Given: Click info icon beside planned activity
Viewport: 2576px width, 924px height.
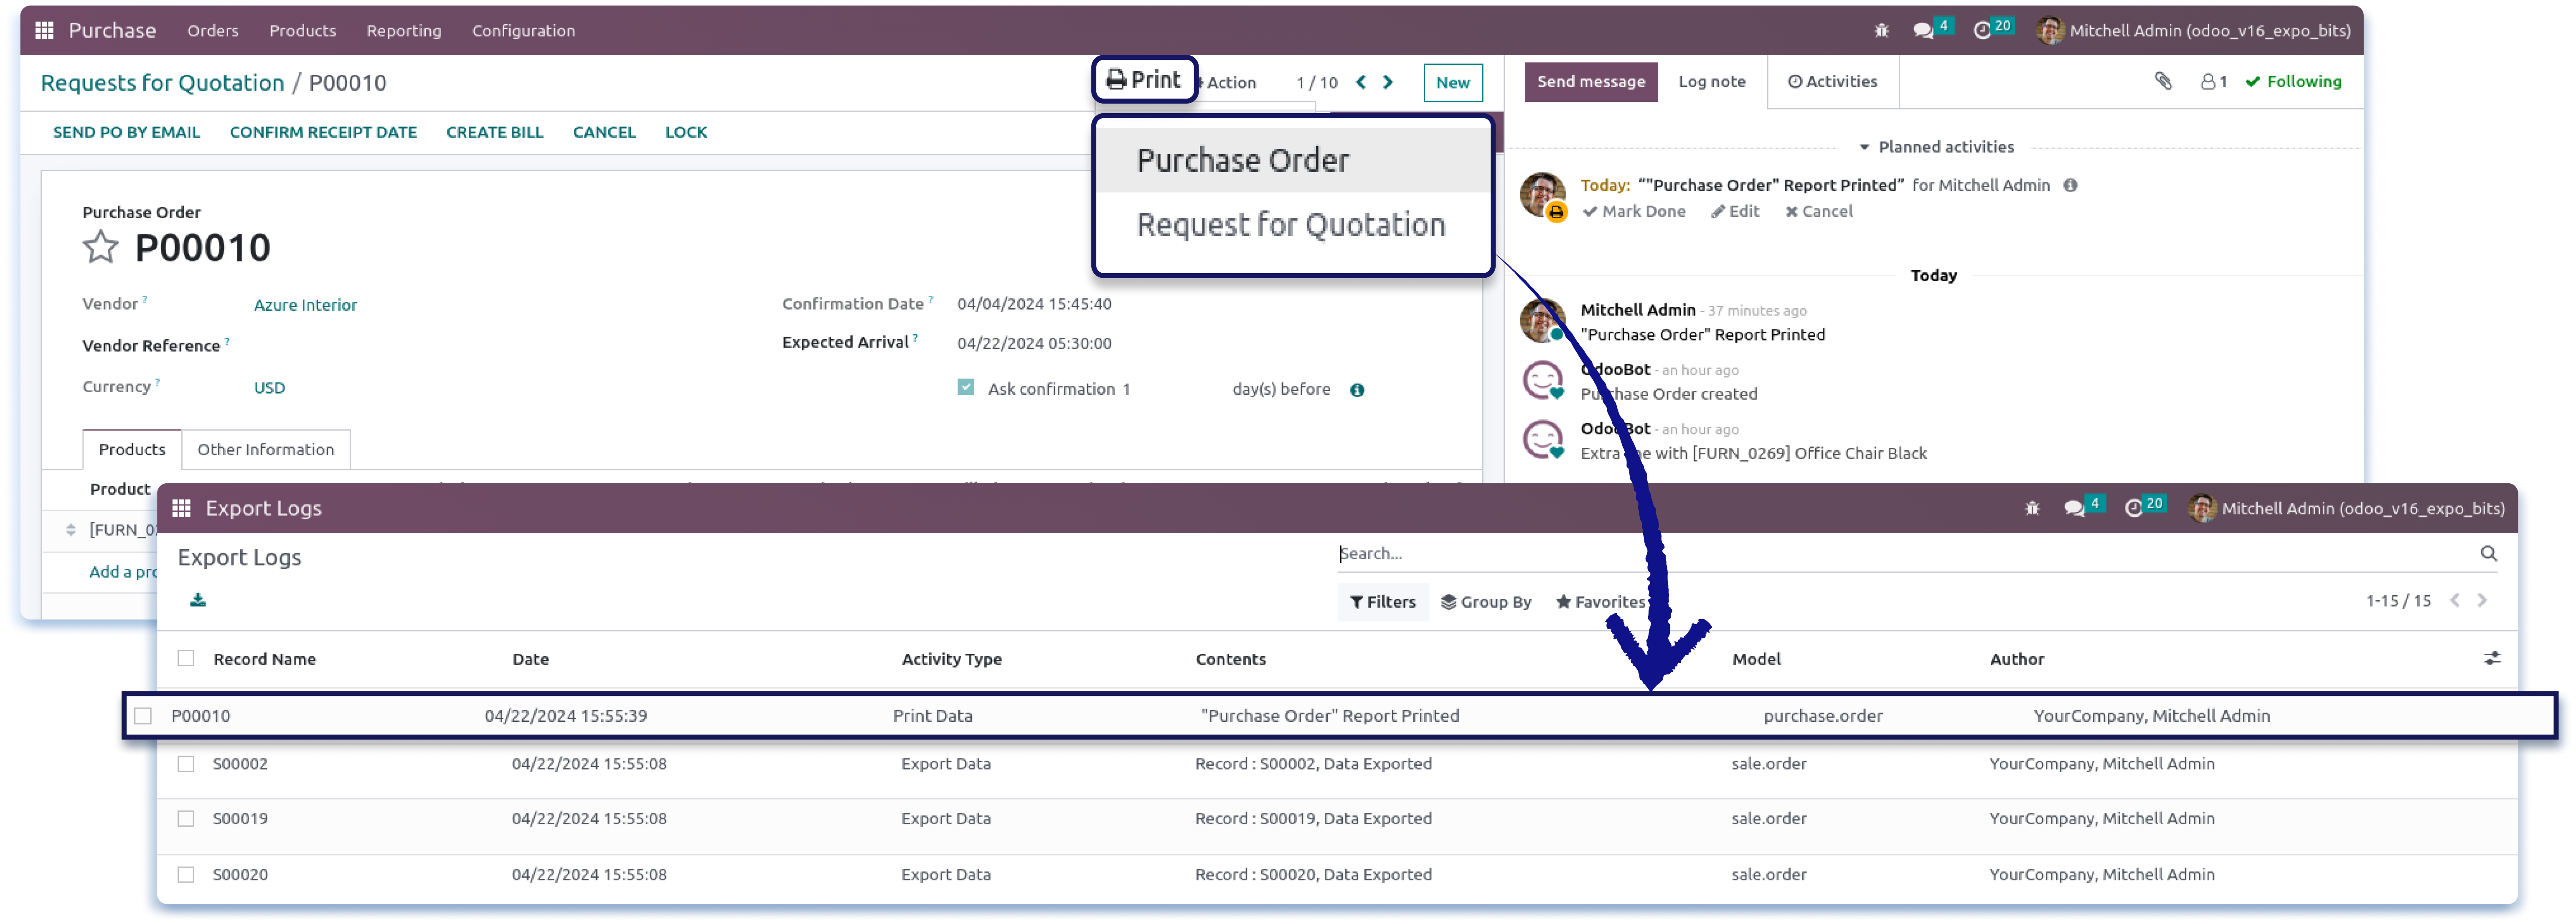Looking at the screenshot, I should tap(2070, 185).
